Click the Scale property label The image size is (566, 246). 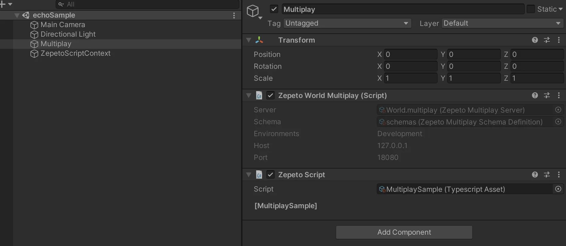coord(263,78)
